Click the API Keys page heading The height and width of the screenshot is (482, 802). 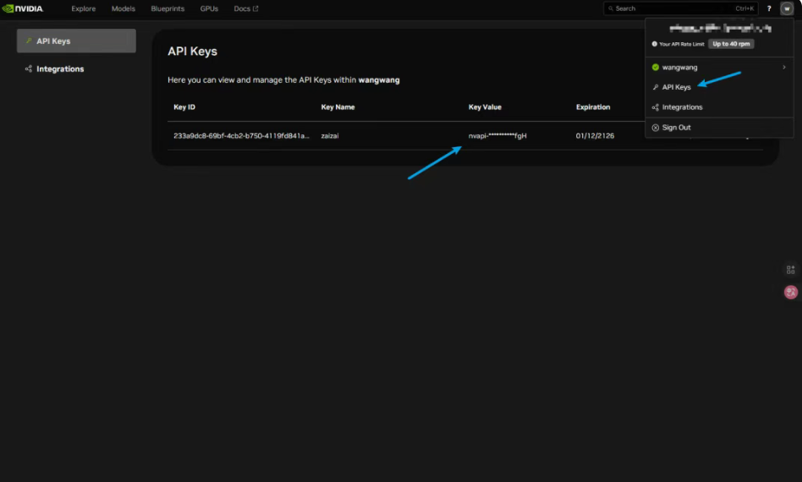click(x=192, y=51)
